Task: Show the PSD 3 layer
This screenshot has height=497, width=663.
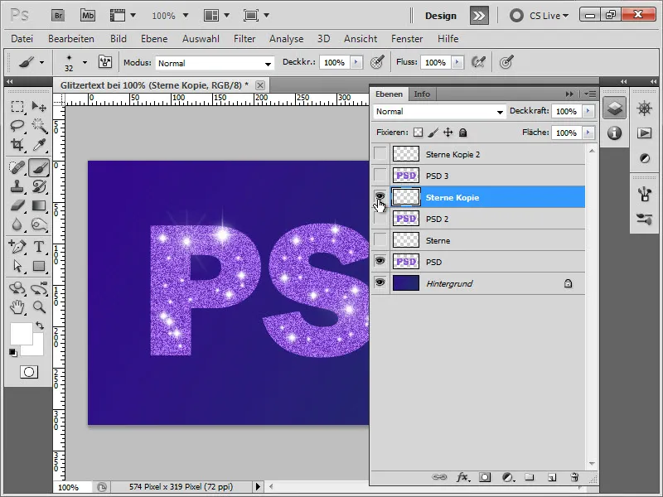Action: pos(380,176)
